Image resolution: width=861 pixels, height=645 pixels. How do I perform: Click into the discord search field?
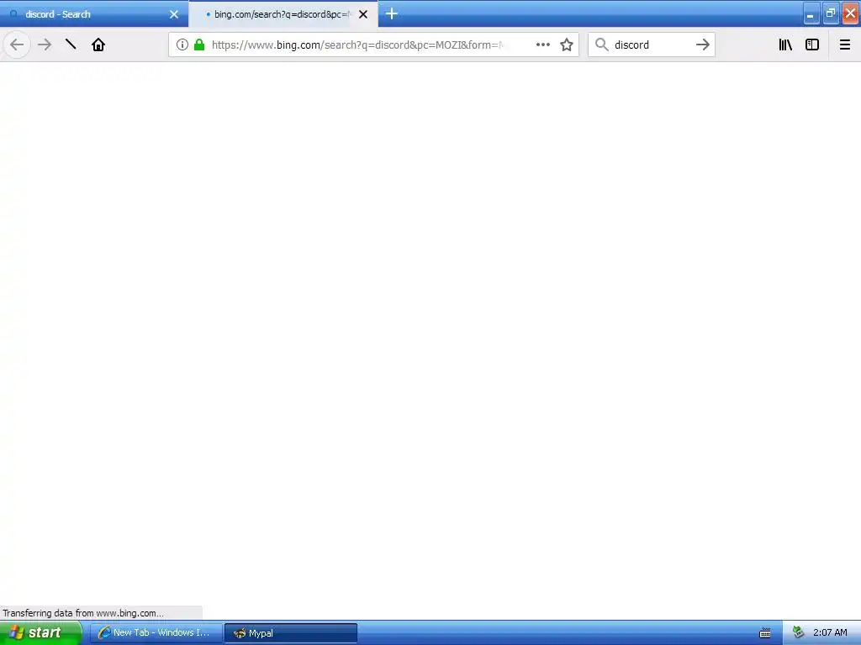point(650,45)
